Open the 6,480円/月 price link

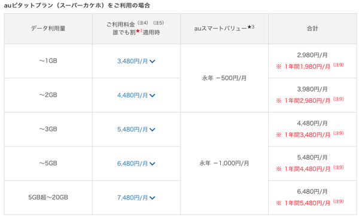click(133, 163)
